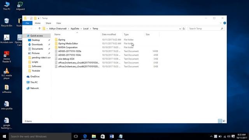Open Action Center notifications icon
Screen dimensions: 249x140
(233, 136)
